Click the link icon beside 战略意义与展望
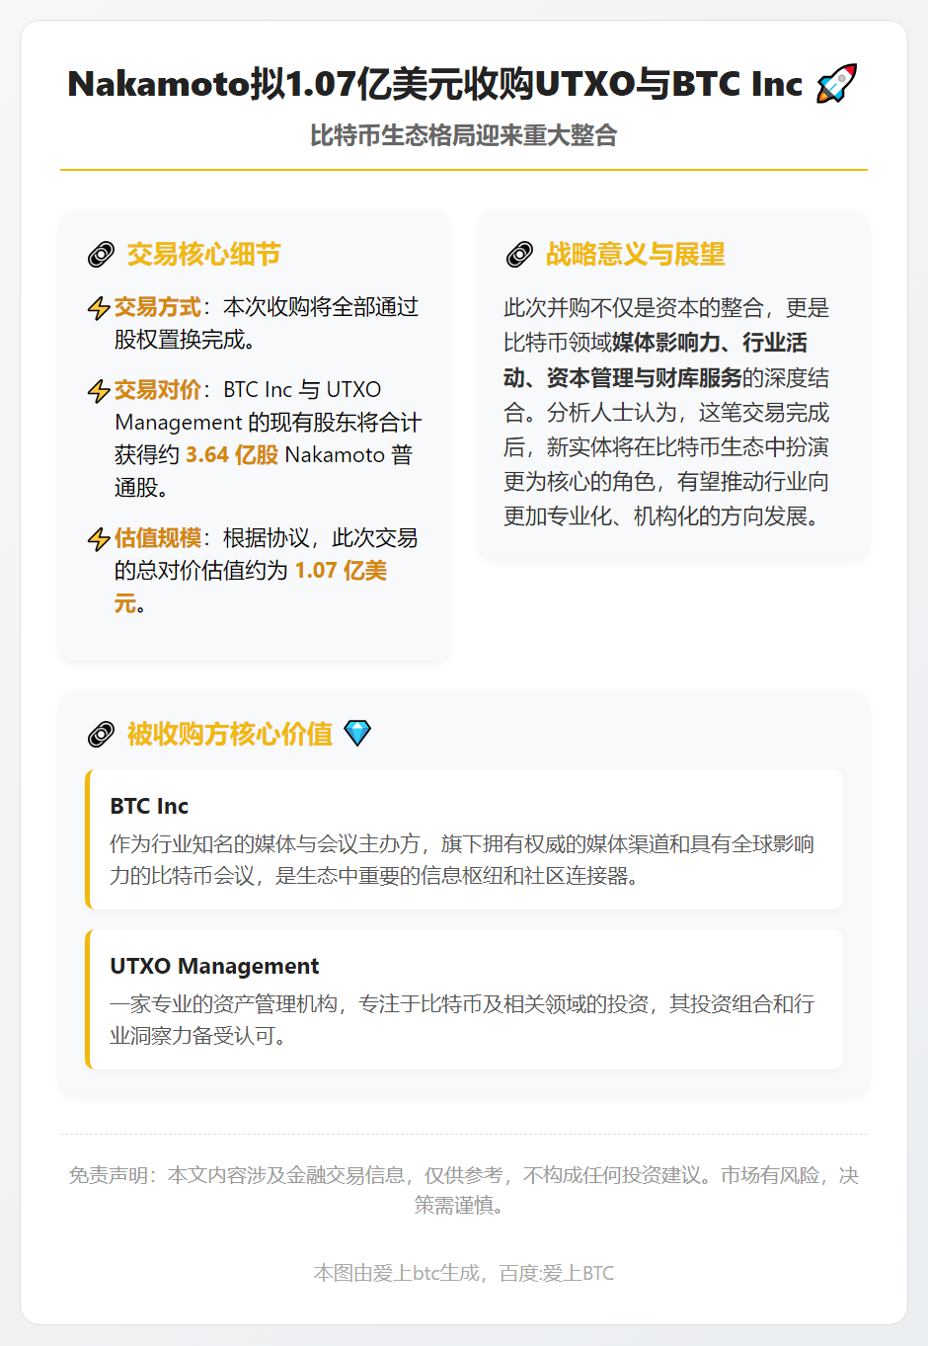928x1346 pixels. [x=520, y=255]
